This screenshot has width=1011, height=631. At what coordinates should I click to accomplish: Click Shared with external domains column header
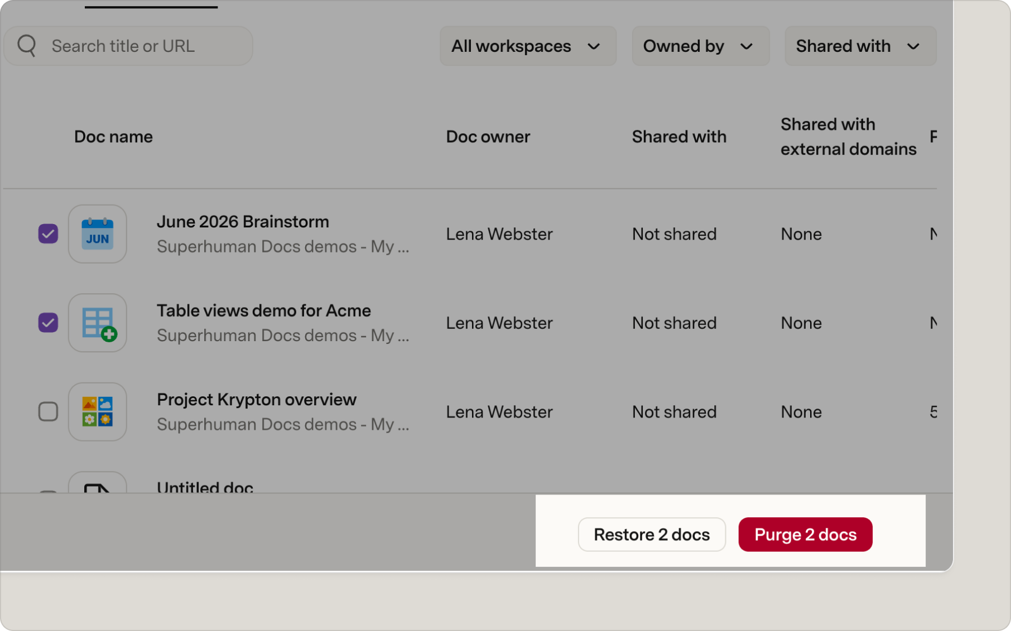(x=848, y=137)
